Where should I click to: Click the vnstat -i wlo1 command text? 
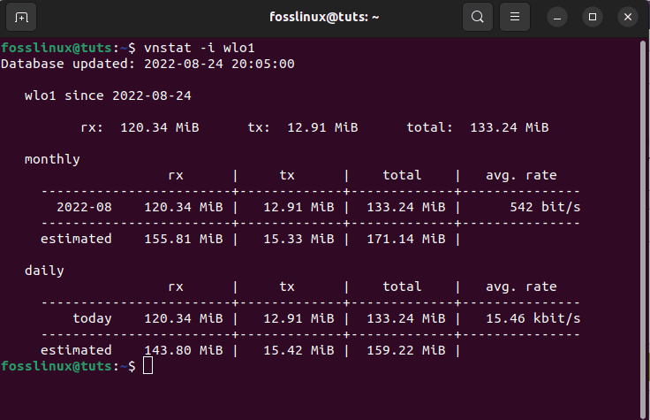[x=200, y=48]
